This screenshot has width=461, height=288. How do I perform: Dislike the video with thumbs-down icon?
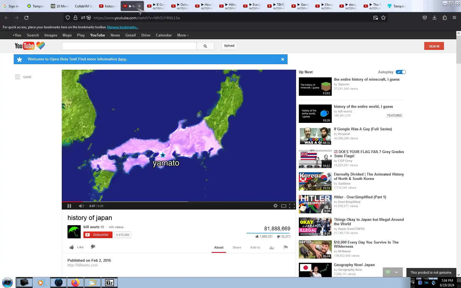93,247
